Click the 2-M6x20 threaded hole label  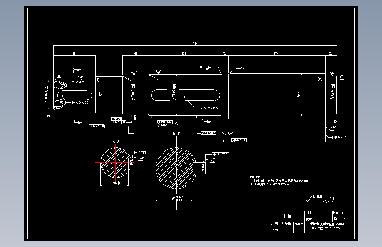click(x=78, y=82)
